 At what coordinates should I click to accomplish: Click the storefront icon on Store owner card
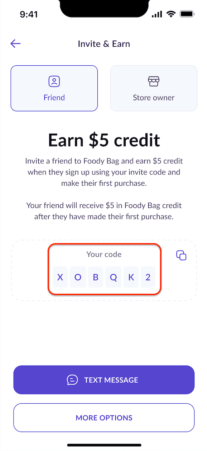point(154,81)
